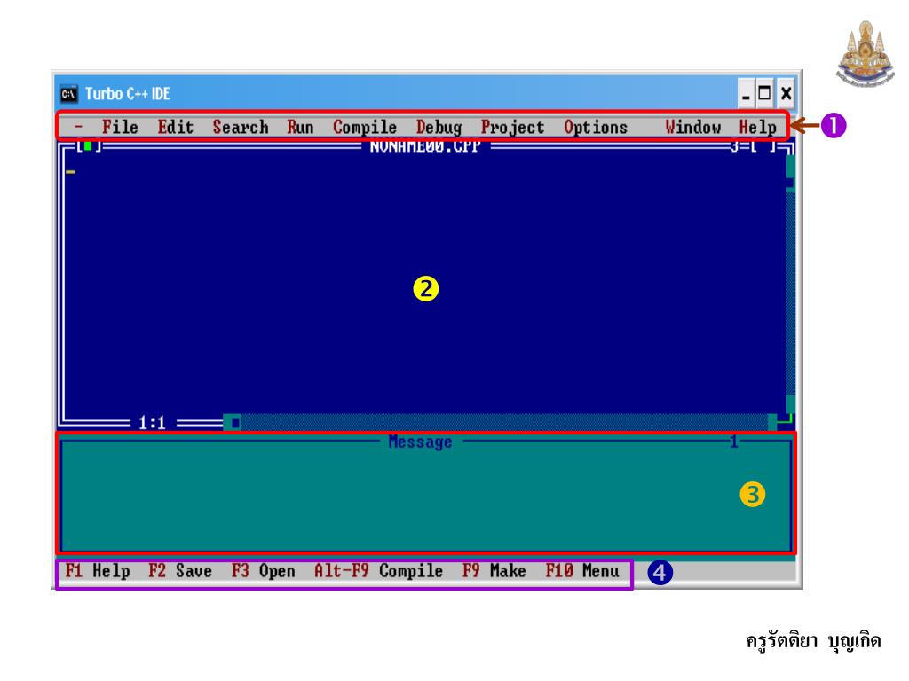This screenshot has width=909, height=681.
Task: Open the Debug menu
Action: tap(439, 128)
